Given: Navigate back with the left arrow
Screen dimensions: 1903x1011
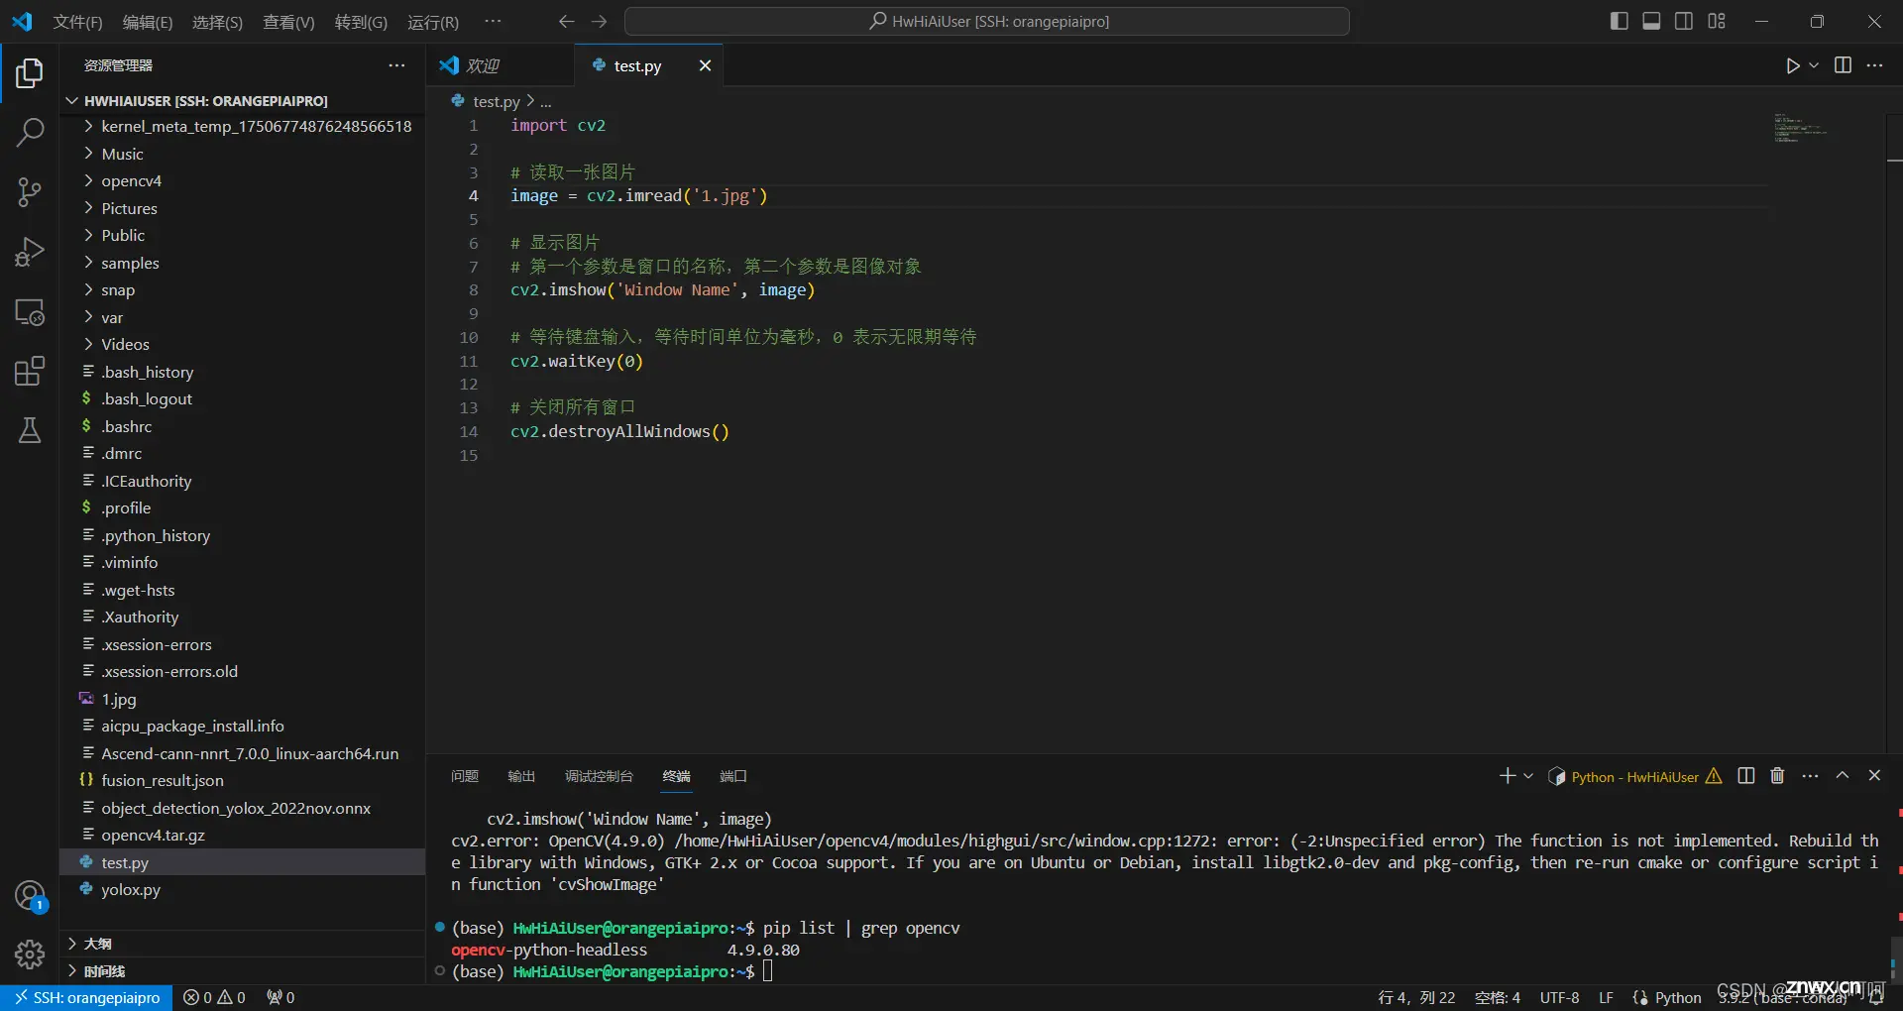Looking at the screenshot, I should pos(566,21).
